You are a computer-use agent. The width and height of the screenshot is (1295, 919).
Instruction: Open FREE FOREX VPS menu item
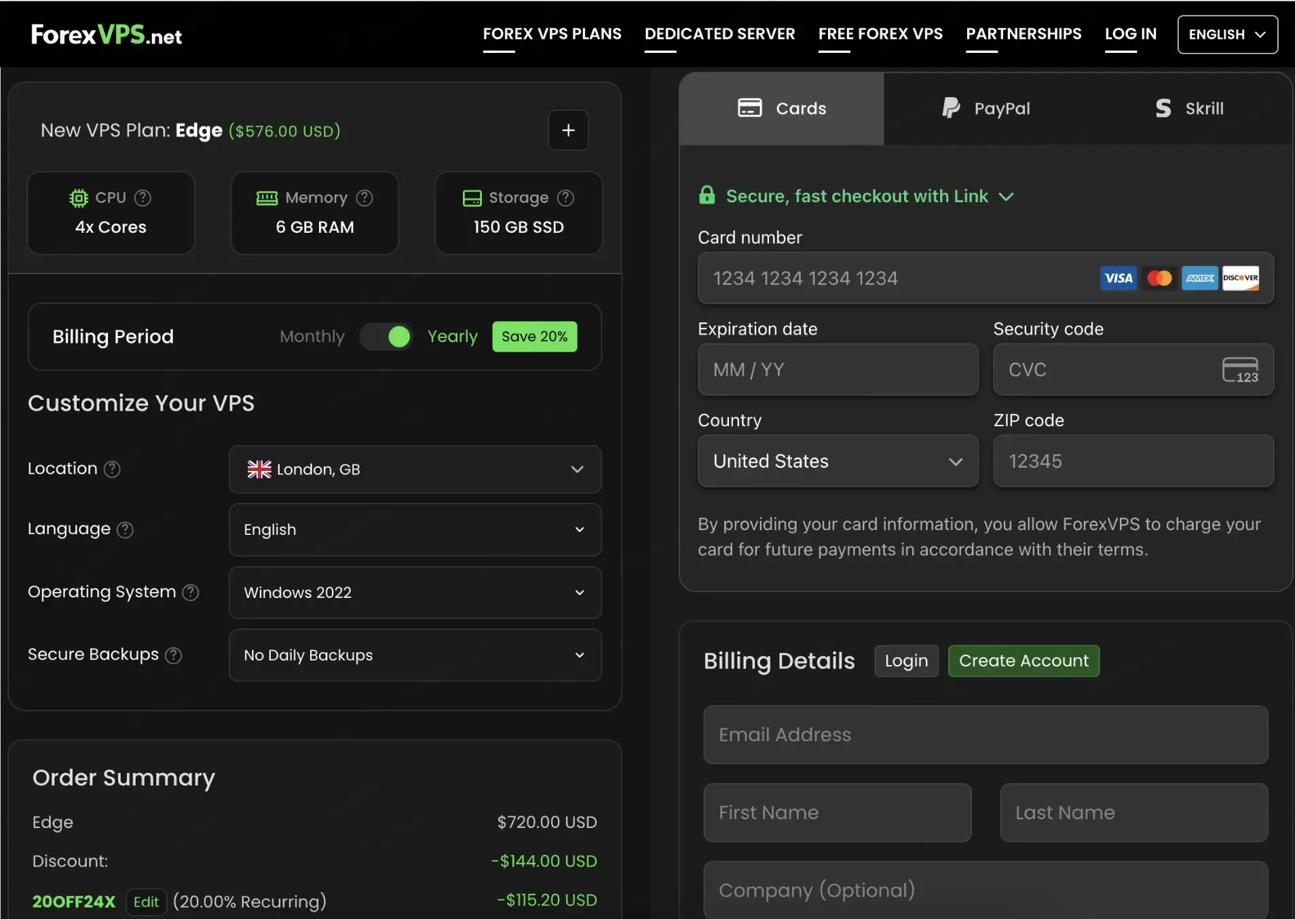pyautogui.click(x=880, y=34)
